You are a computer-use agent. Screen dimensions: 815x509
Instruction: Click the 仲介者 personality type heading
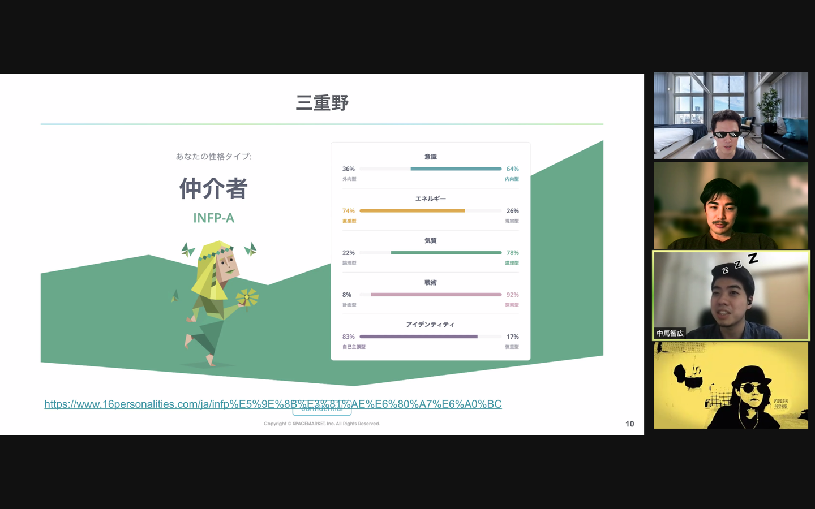coord(213,188)
